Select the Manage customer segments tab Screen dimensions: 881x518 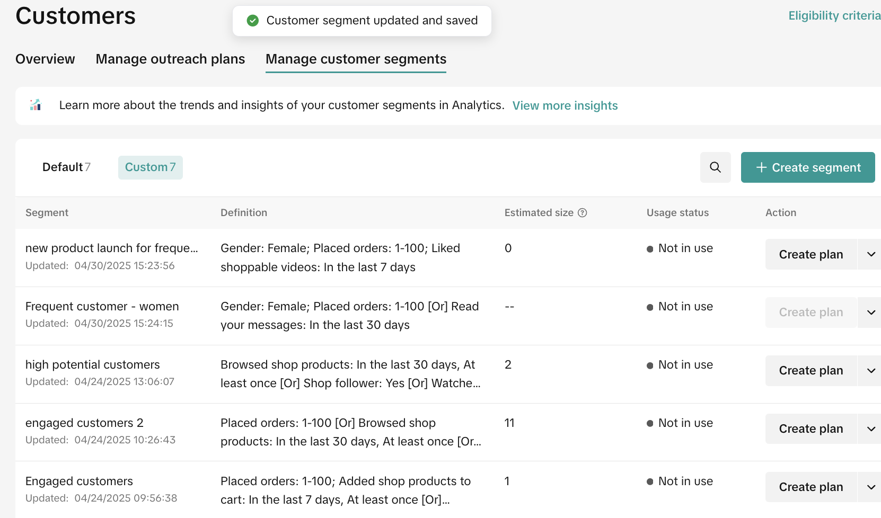[x=356, y=59]
